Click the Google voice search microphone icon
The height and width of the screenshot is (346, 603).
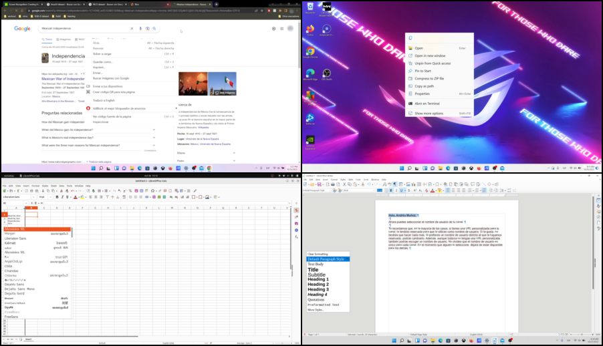(140, 29)
